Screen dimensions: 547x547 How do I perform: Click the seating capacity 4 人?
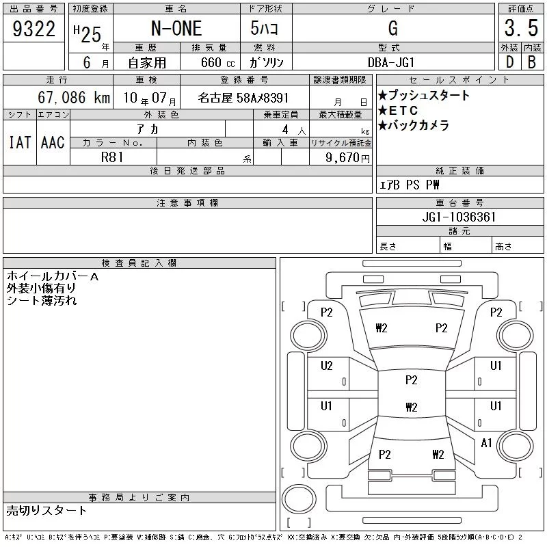[x=294, y=130]
